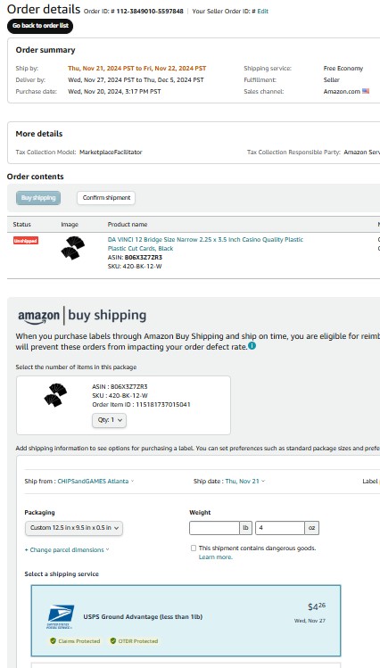Screen dimensions: 380x668
Task: Click the USPS logo in shipping service
Action: pos(60,616)
